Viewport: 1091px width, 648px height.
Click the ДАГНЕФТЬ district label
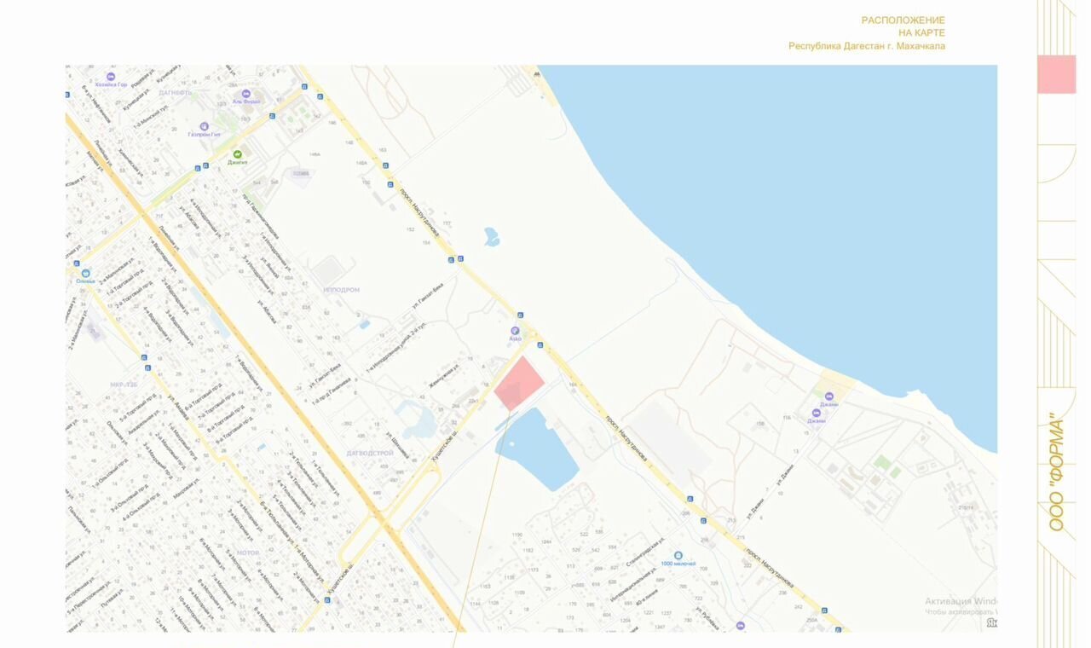(x=175, y=92)
